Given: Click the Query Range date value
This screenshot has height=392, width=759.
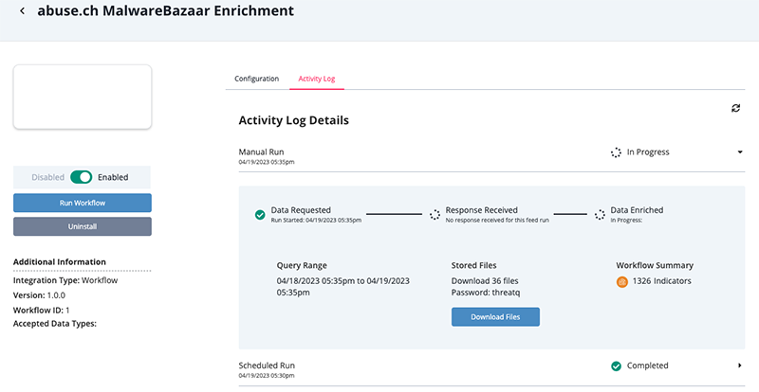Looking at the screenshot, I should (x=343, y=287).
